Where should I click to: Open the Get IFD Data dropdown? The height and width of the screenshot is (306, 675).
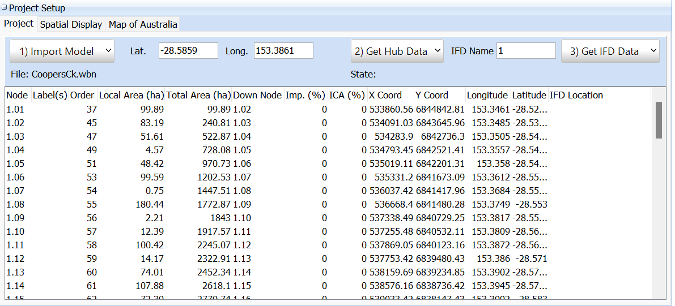coord(610,51)
